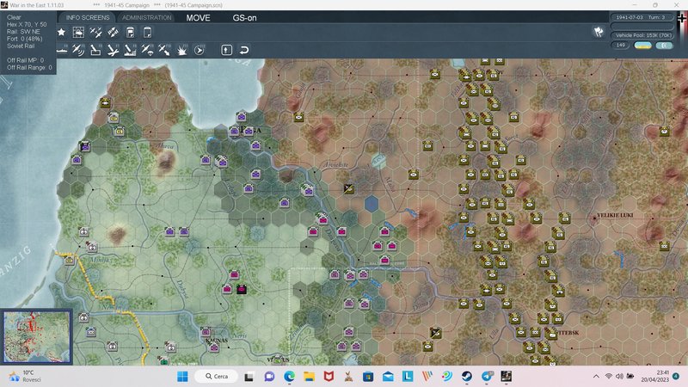Toggle the GS-on ground support setting
Image resolution: width=688 pixels, height=387 pixels.
pos(244,18)
